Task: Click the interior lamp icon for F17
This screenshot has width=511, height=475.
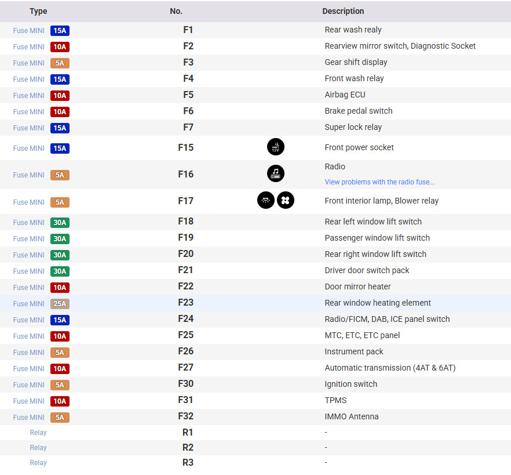Action: (x=265, y=200)
